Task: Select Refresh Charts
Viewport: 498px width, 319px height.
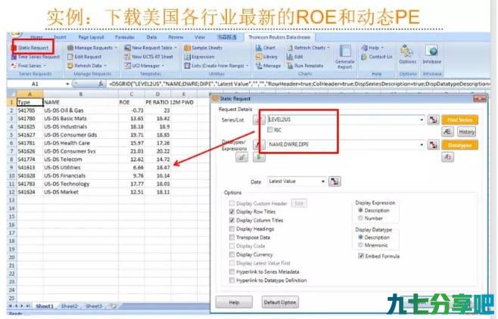Action: click(308, 48)
